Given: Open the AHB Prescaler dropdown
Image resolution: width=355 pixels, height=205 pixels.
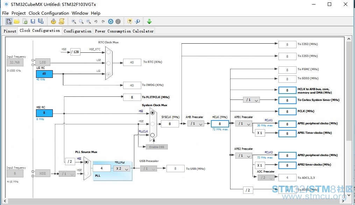Looking at the screenshot, I should tap(196, 124).
